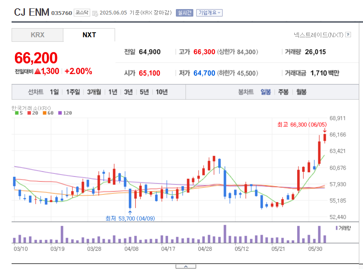
Task: Open the 기업개요 dropdown
Action: tap(209, 13)
